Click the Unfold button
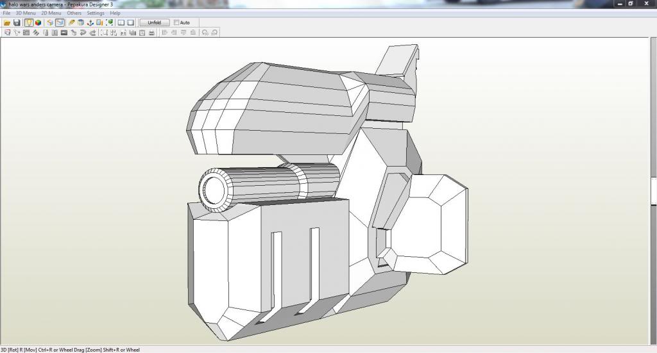Viewport: 657px width, 353px height. tap(155, 22)
